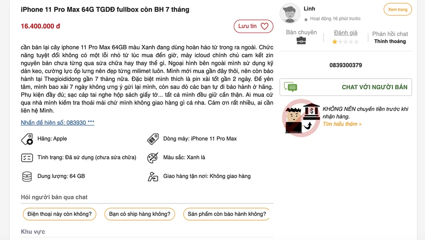Click the Tình trạng checklist icon
425x240 pixels.
pyautogui.click(x=27, y=158)
